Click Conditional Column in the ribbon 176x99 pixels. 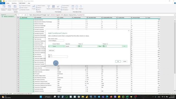(x=25, y=6)
